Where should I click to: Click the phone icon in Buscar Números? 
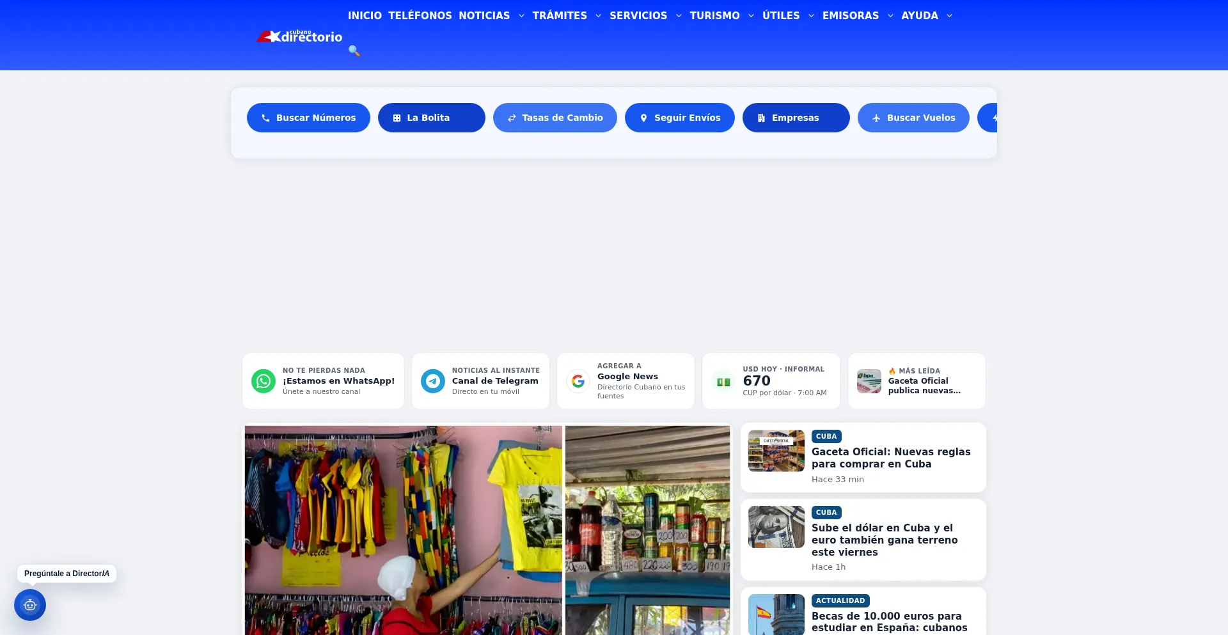[x=266, y=118]
